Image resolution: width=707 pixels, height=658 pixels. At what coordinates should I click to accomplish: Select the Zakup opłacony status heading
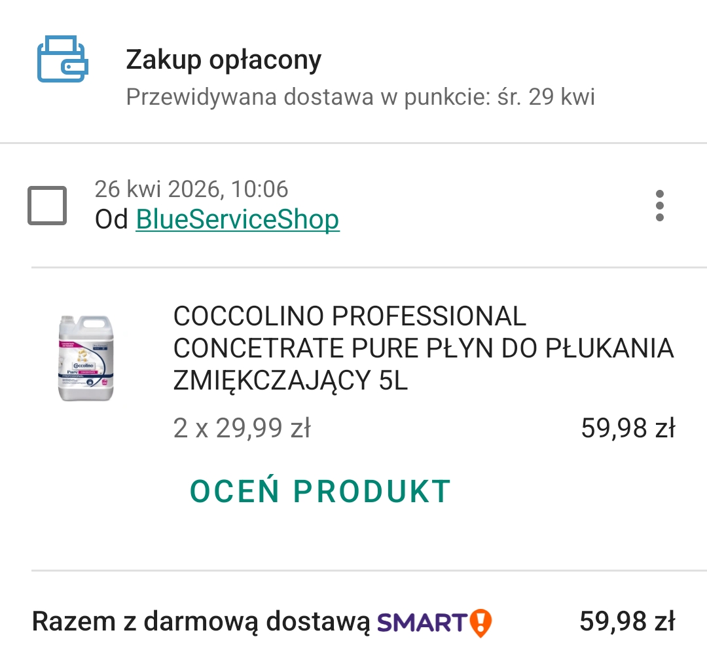coord(224,60)
